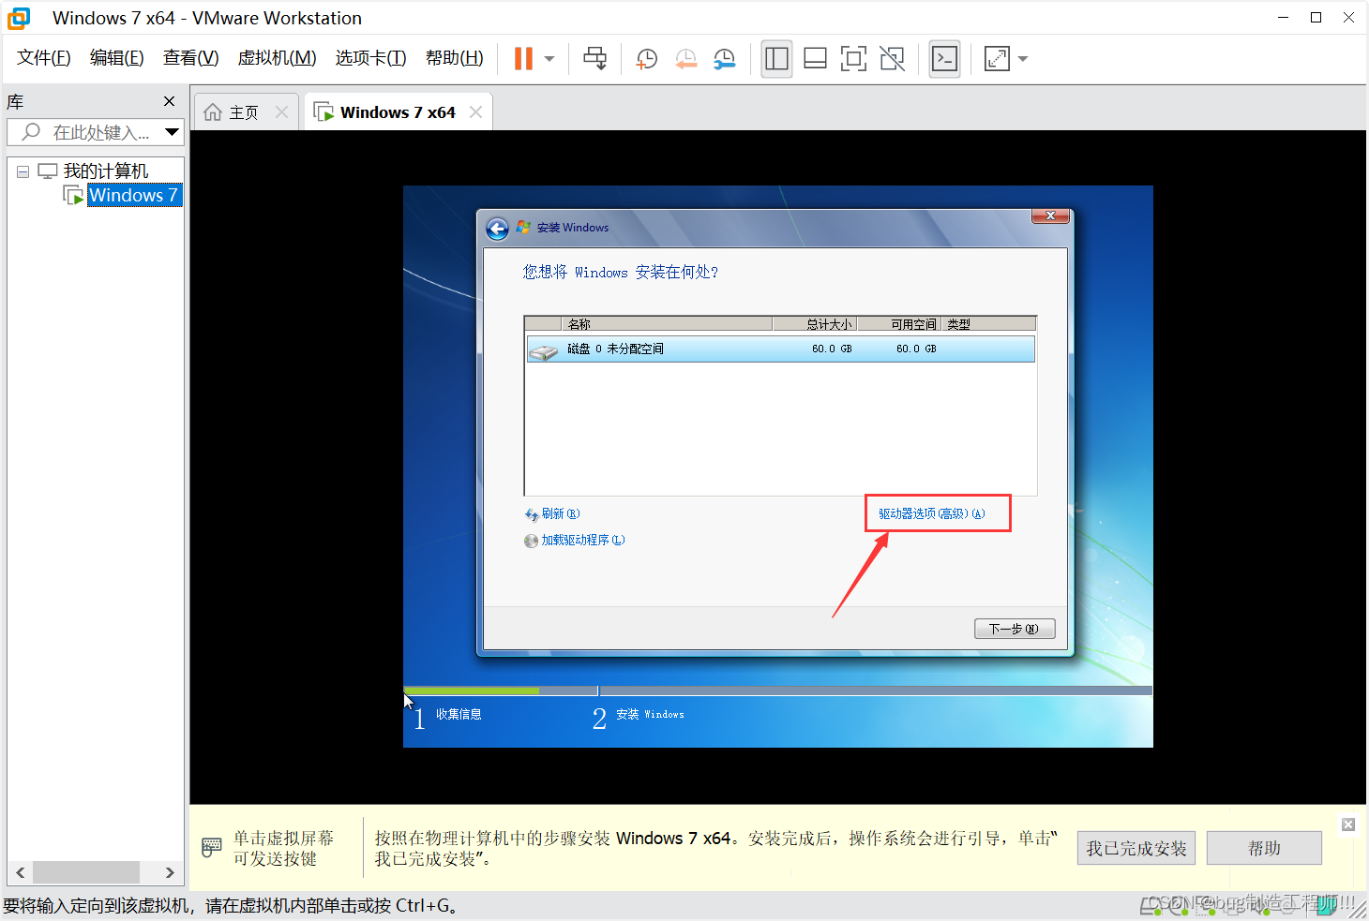
Task: Open the 虚拟机(M) menu
Action: pyautogui.click(x=277, y=58)
